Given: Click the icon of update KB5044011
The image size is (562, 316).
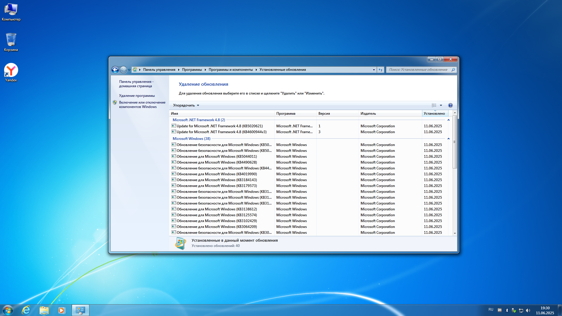Looking at the screenshot, I should coord(174,156).
